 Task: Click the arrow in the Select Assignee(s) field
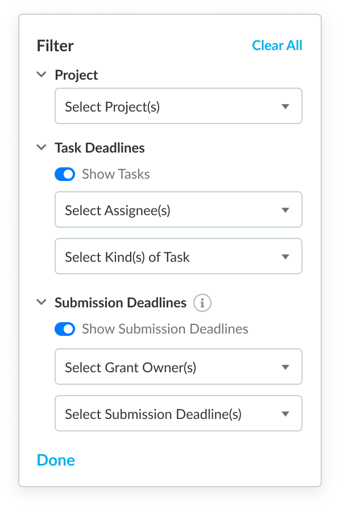pos(285,210)
